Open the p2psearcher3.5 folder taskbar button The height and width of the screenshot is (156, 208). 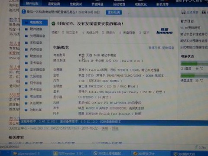(31, 153)
